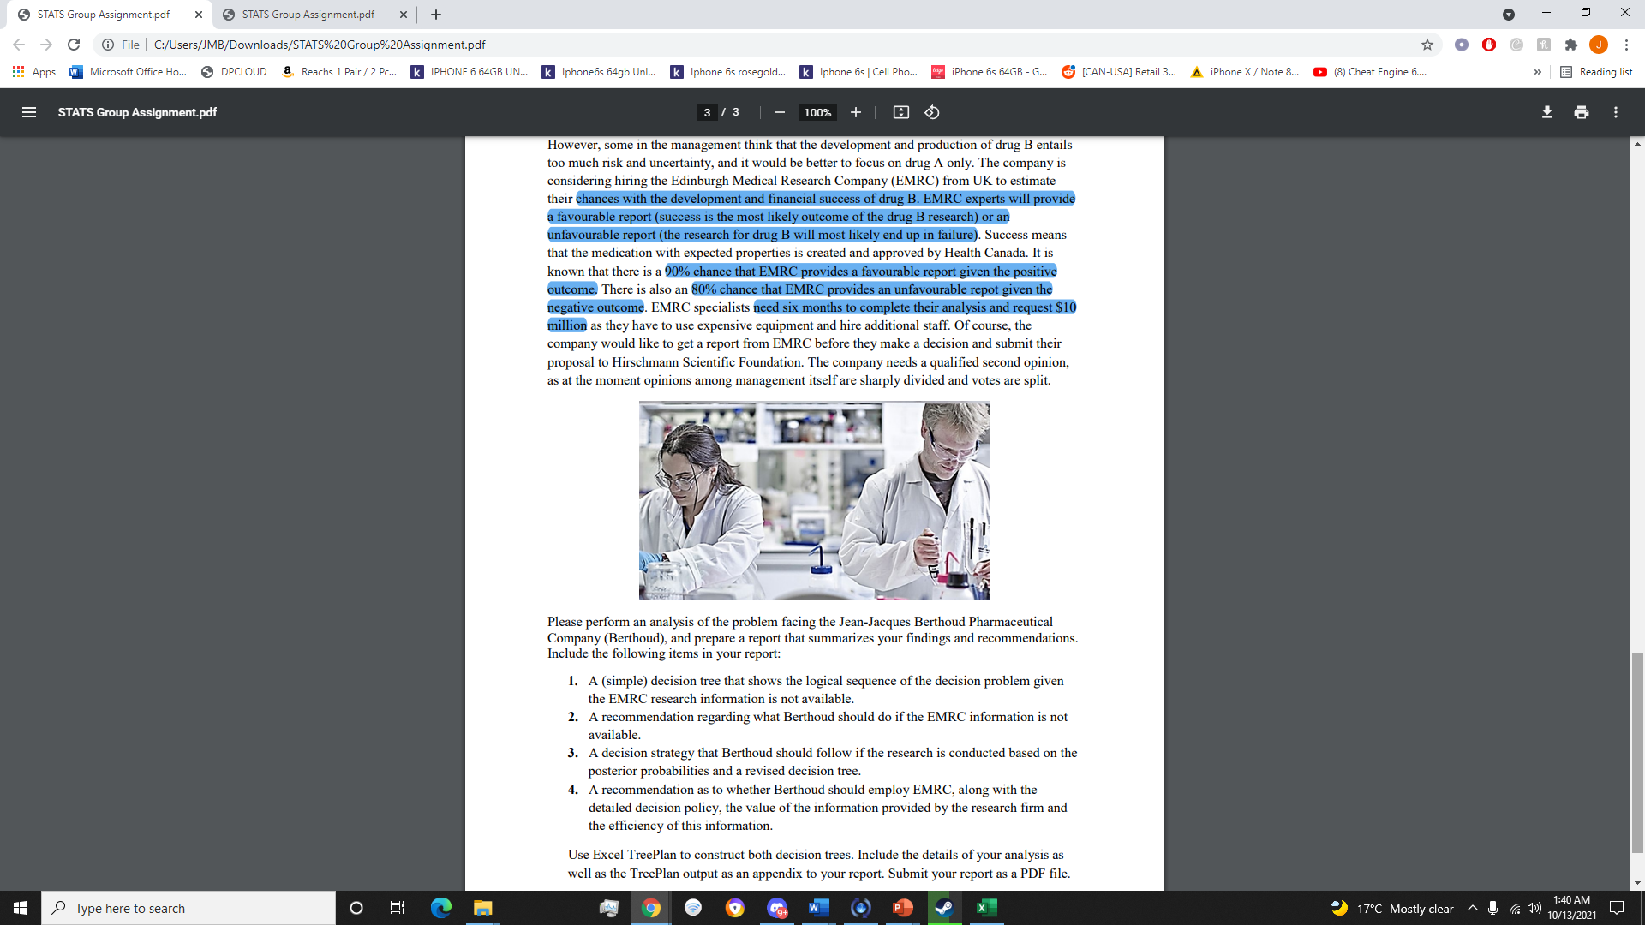Click the vertical scrollbar thumb
The height and width of the screenshot is (925, 1645).
pos(1637,754)
